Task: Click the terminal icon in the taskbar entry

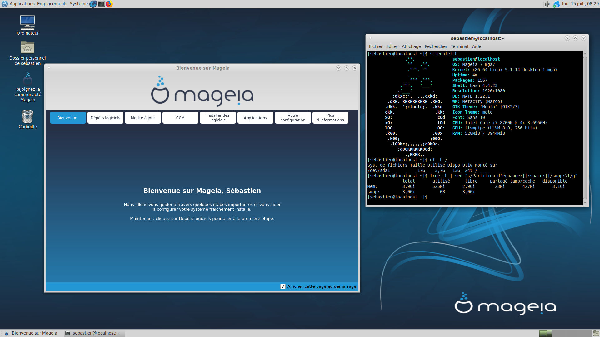Action: click(x=67, y=333)
